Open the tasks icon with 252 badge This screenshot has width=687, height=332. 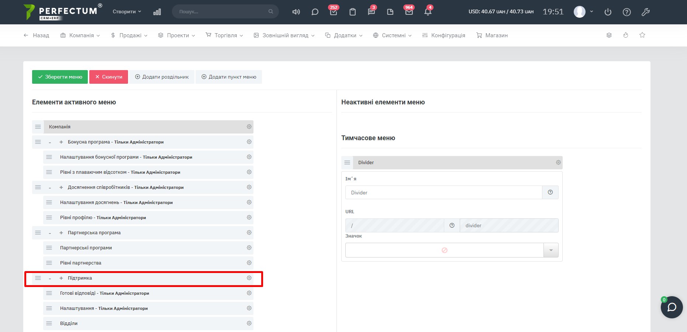pos(334,12)
